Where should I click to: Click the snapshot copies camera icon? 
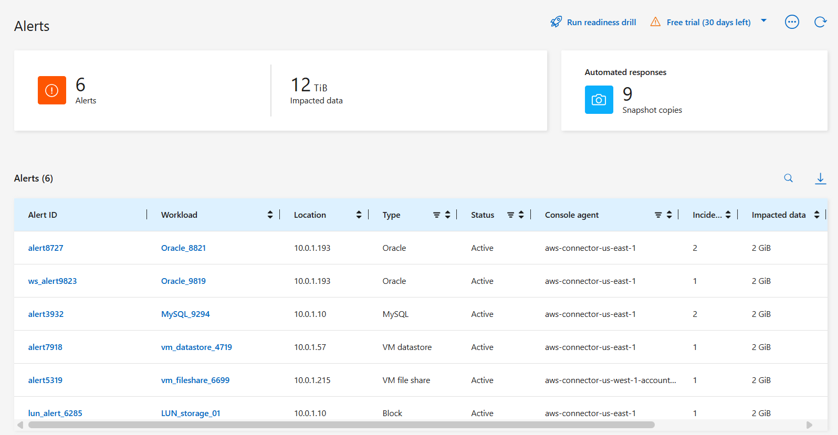[599, 100]
